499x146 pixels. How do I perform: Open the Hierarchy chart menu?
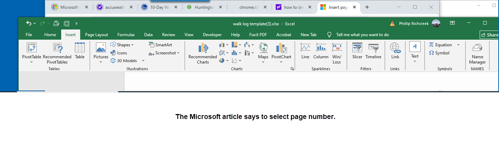point(237,45)
